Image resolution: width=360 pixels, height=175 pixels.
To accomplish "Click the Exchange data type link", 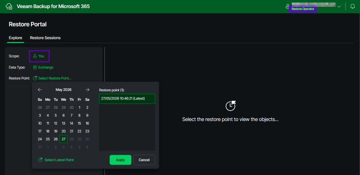I will tap(43, 67).
